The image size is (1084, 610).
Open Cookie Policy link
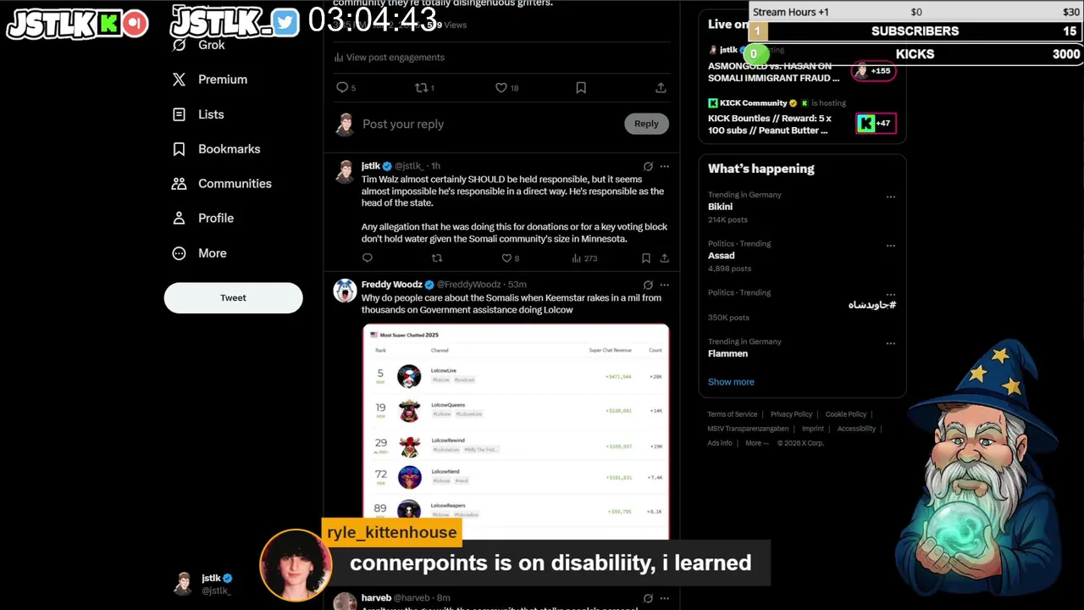click(846, 414)
